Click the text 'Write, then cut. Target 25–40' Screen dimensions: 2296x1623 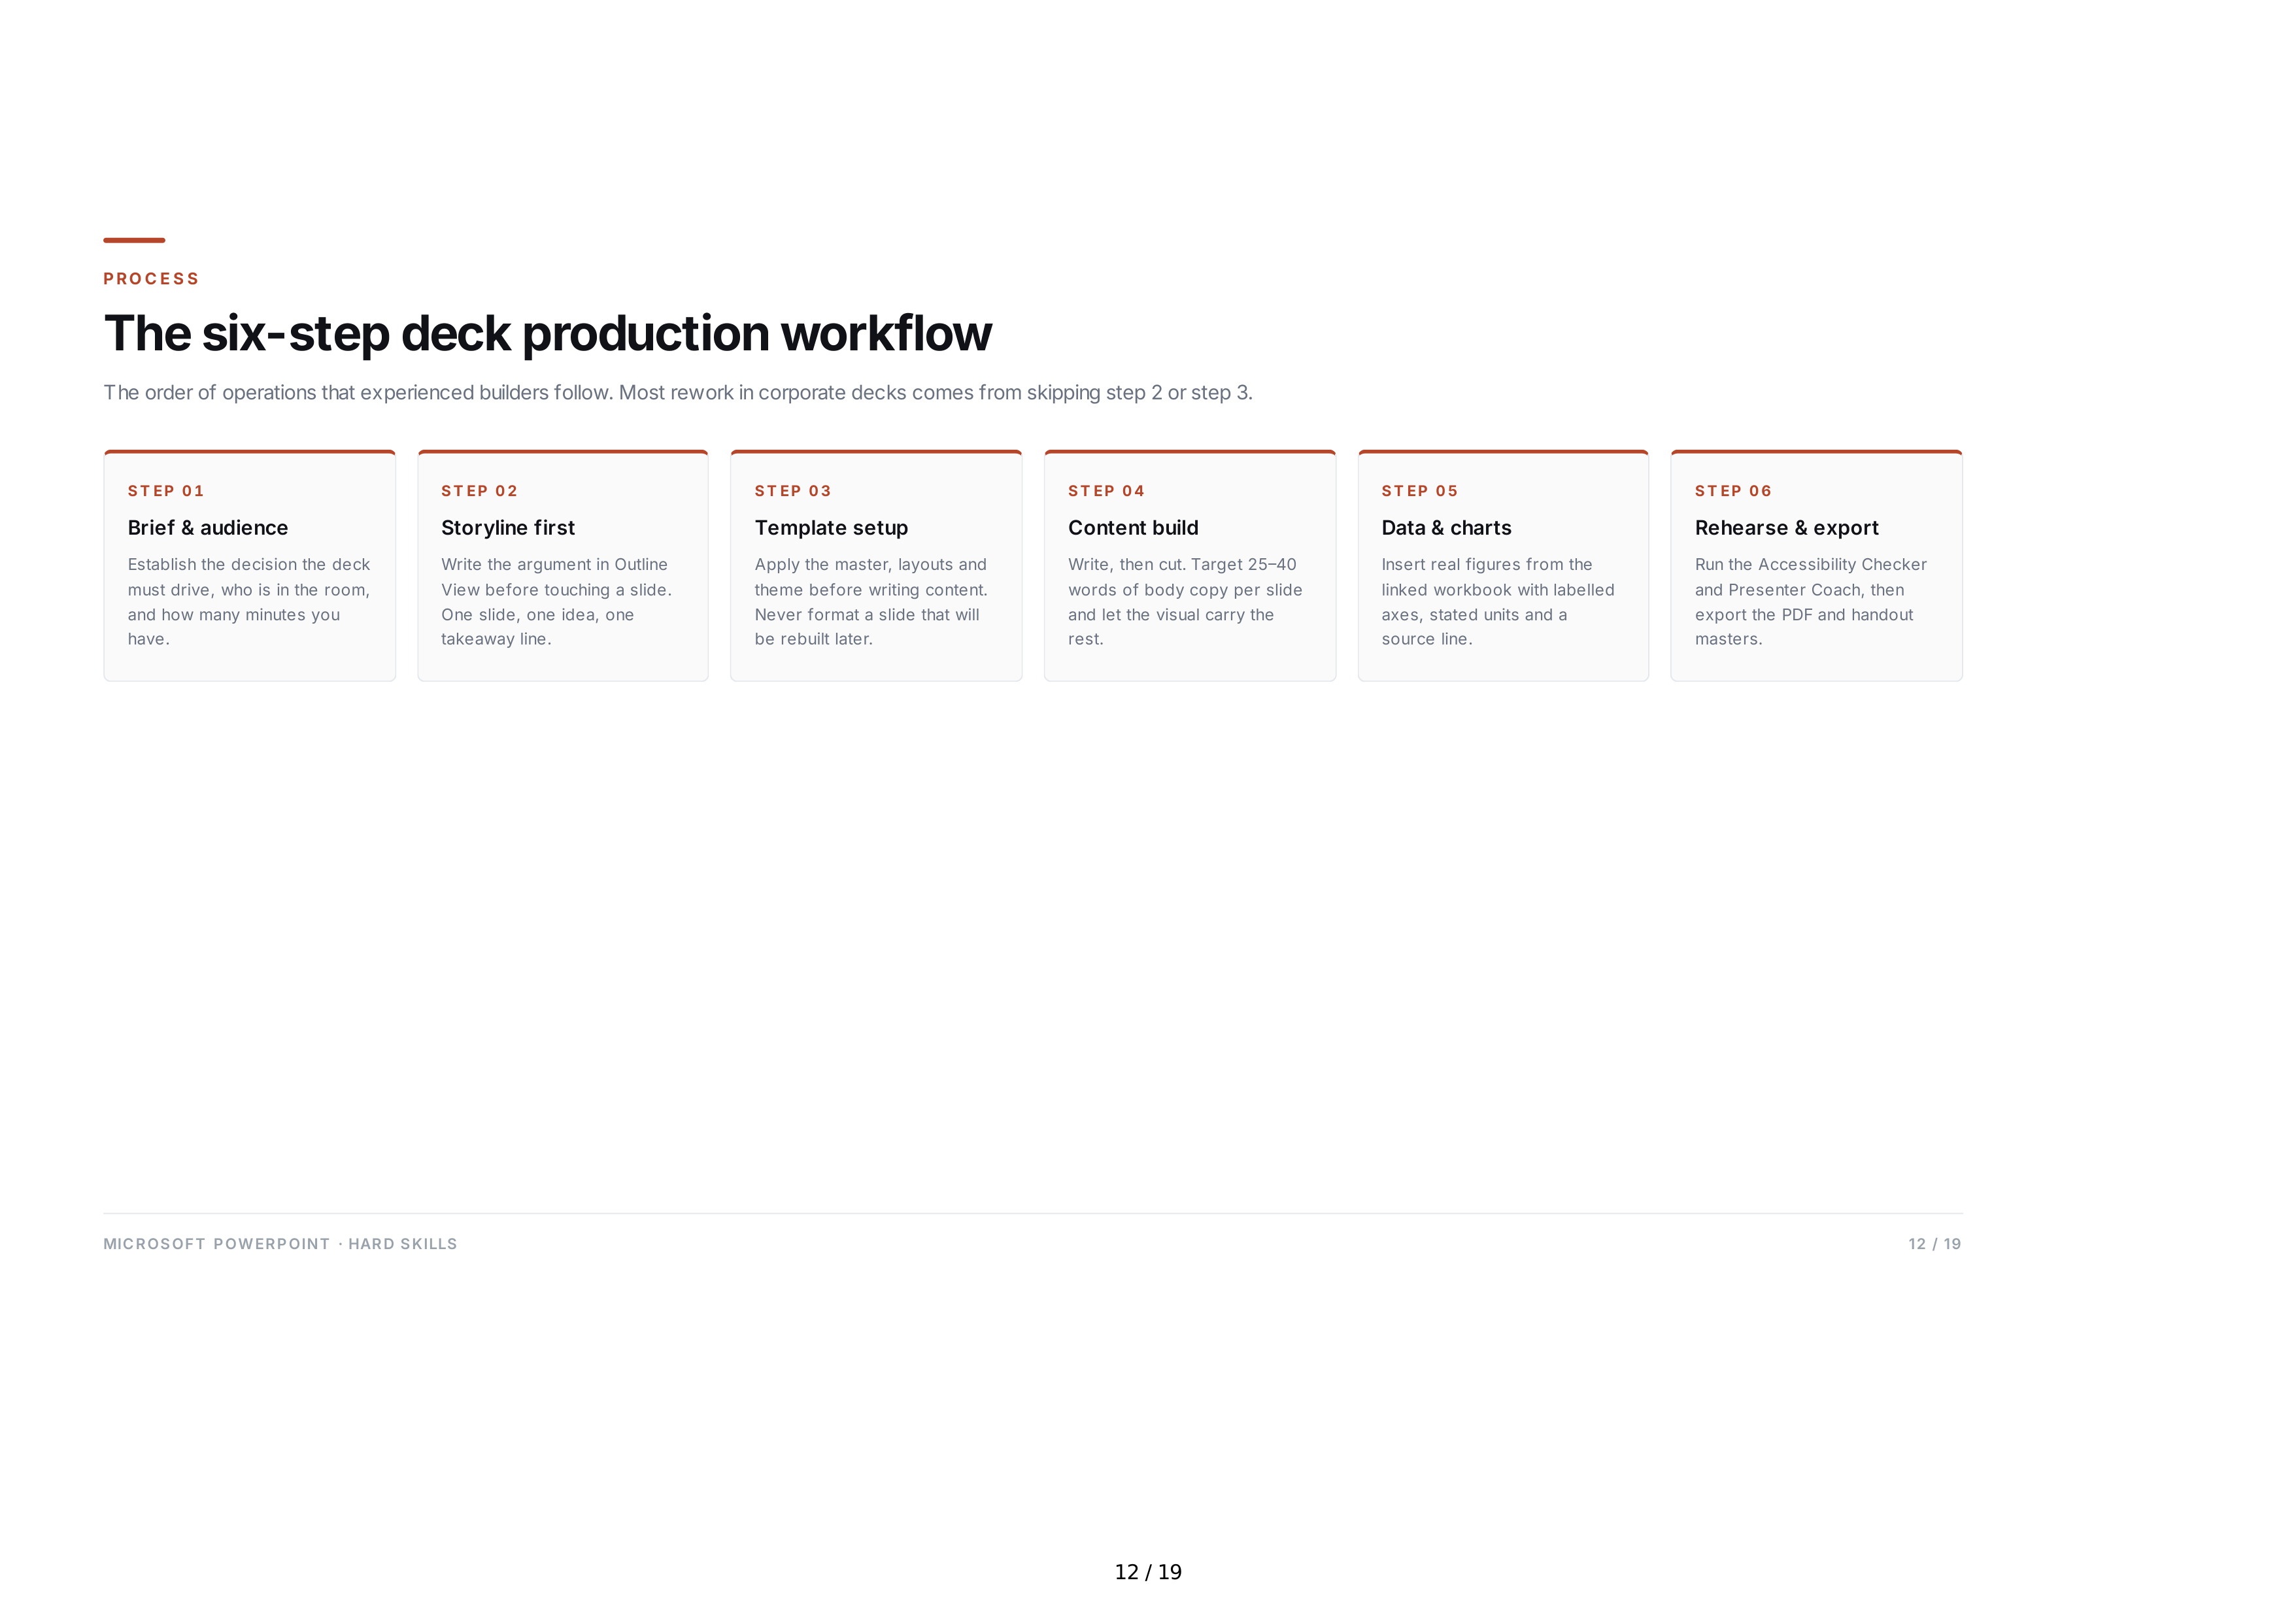(1182, 565)
